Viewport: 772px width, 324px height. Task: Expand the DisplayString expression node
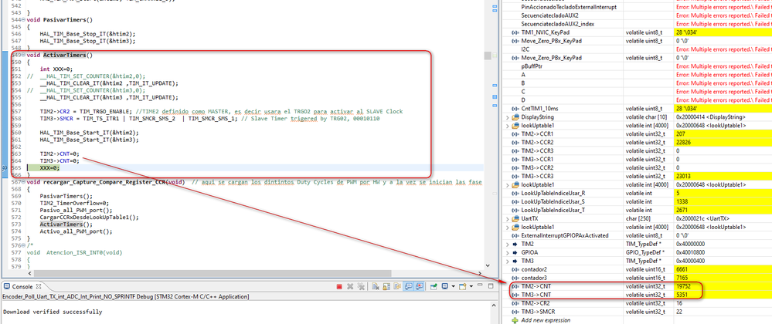508,117
